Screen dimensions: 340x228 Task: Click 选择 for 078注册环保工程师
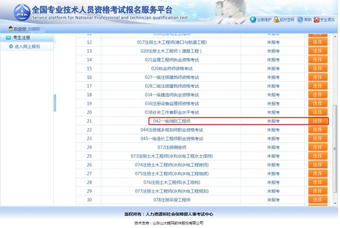[x=318, y=200]
